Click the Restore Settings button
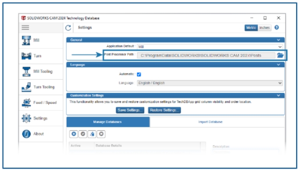Viewport: 300px width, 172px height. click(164, 110)
